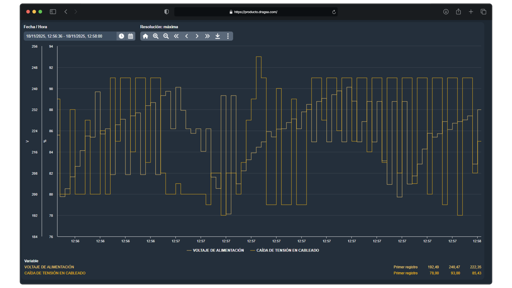Viewport: 512px width, 288px height.
Task: Select VOLTAJE DE ALIMENTACIÓN variable row
Action: point(49,267)
